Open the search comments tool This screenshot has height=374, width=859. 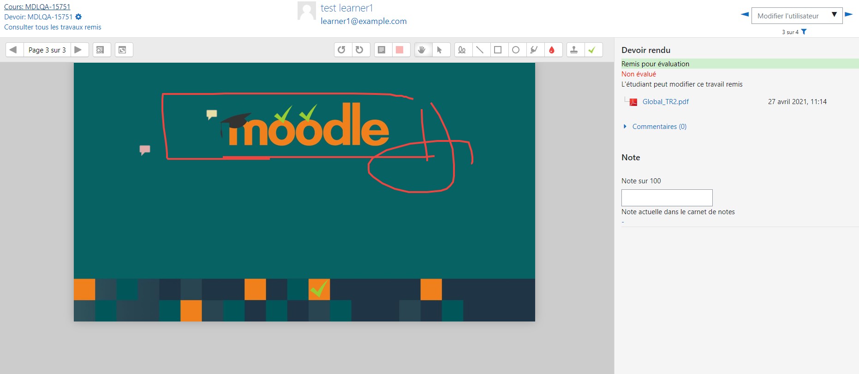point(101,50)
